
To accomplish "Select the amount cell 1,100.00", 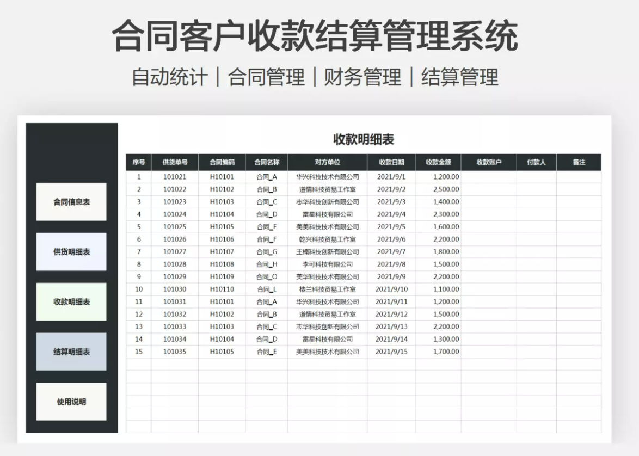I will pos(439,289).
